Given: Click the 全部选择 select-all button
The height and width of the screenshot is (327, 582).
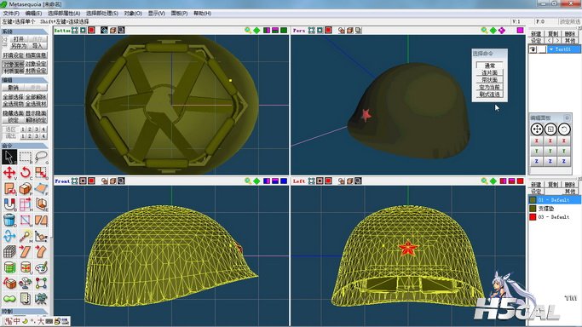Looking at the screenshot, I should click(x=13, y=97).
